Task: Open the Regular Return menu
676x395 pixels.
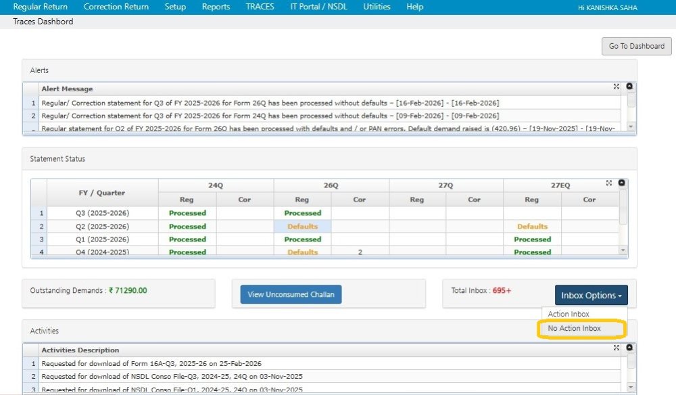Action: tap(42, 7)
